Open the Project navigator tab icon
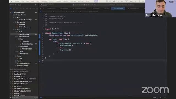This screenshot has height=99, width=176. [x=11, y=9]
